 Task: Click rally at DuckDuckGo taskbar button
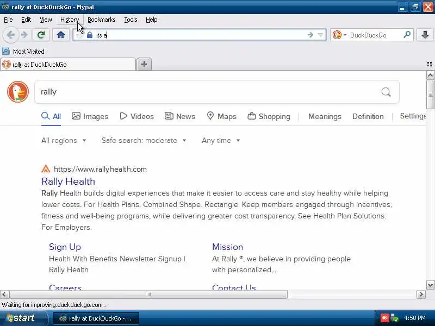point(96,318)
